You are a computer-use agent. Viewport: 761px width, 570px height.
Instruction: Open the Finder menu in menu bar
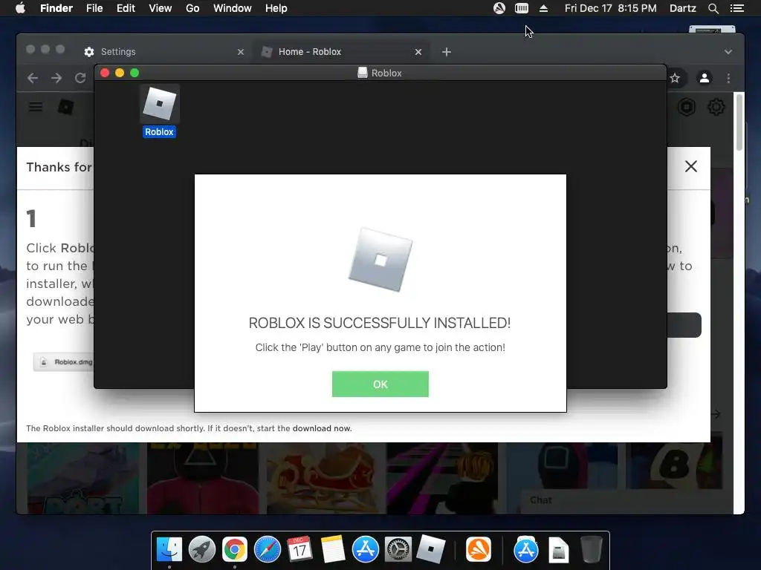(x=56, y=8)
